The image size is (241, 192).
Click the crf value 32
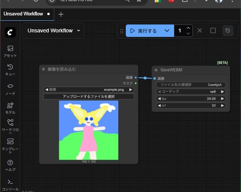214,105
